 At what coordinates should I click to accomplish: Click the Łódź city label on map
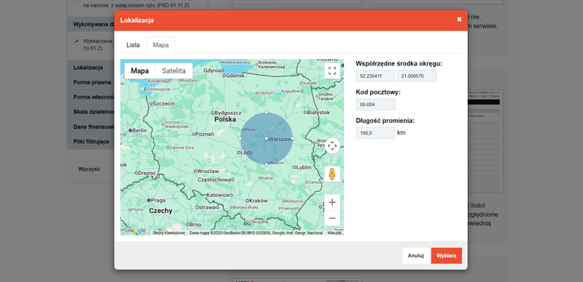coord(247,153)
